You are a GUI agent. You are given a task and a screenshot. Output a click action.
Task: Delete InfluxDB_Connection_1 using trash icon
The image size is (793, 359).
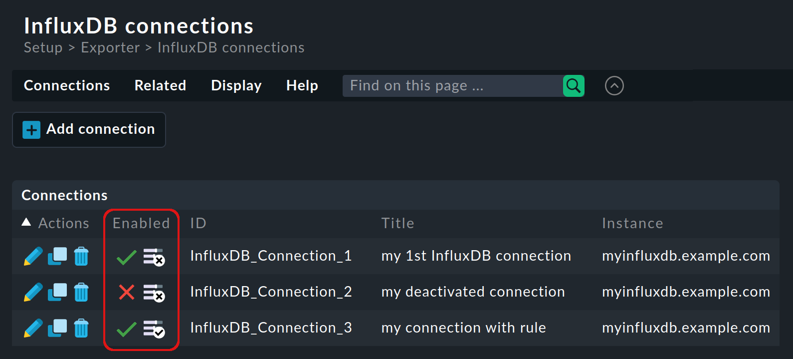pyautogui.click(x=81, y=257)
